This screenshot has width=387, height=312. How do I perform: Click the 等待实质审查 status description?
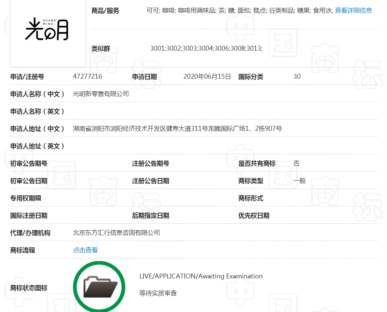(x=158, y=293)
